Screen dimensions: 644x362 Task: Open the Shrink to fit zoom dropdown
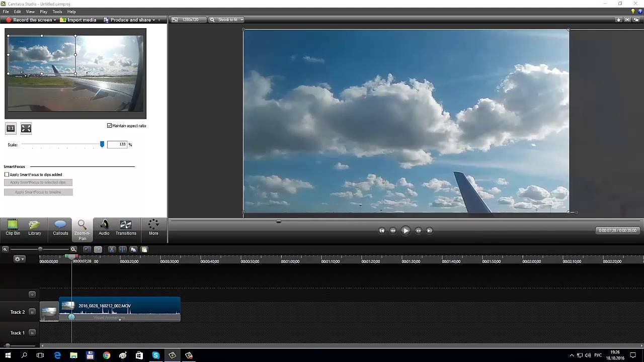pos(226,20)
